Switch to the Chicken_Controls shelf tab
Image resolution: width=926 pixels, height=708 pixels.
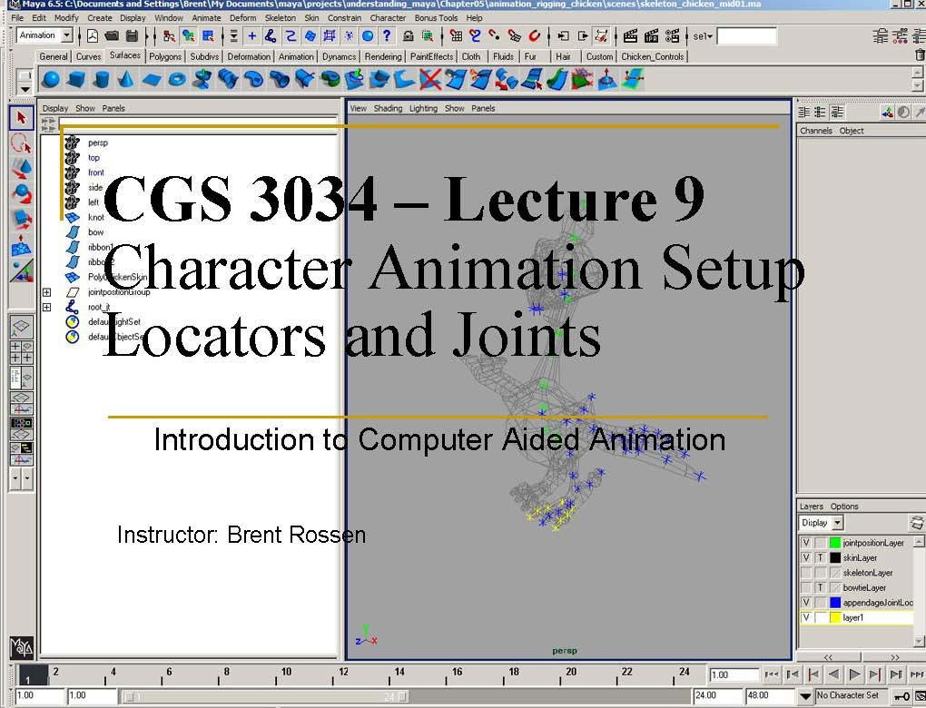pyautogui.click(x=653, y=56)
